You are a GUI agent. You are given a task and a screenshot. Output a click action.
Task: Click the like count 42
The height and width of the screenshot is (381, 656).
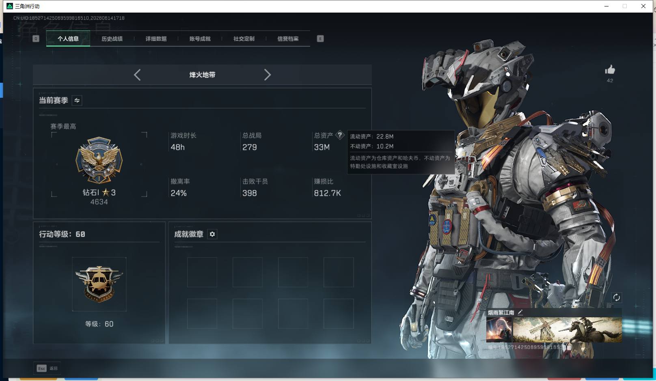pos(610,80)
